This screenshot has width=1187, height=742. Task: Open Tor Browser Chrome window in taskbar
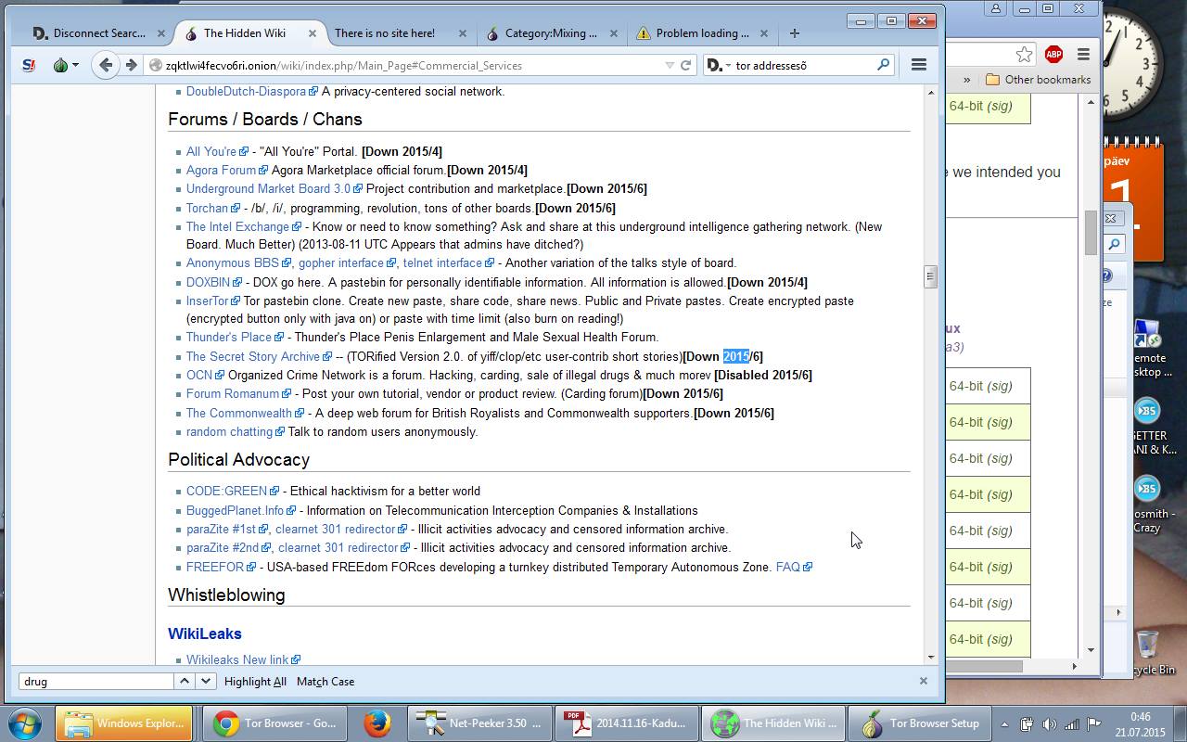click(x=275, y=723)
